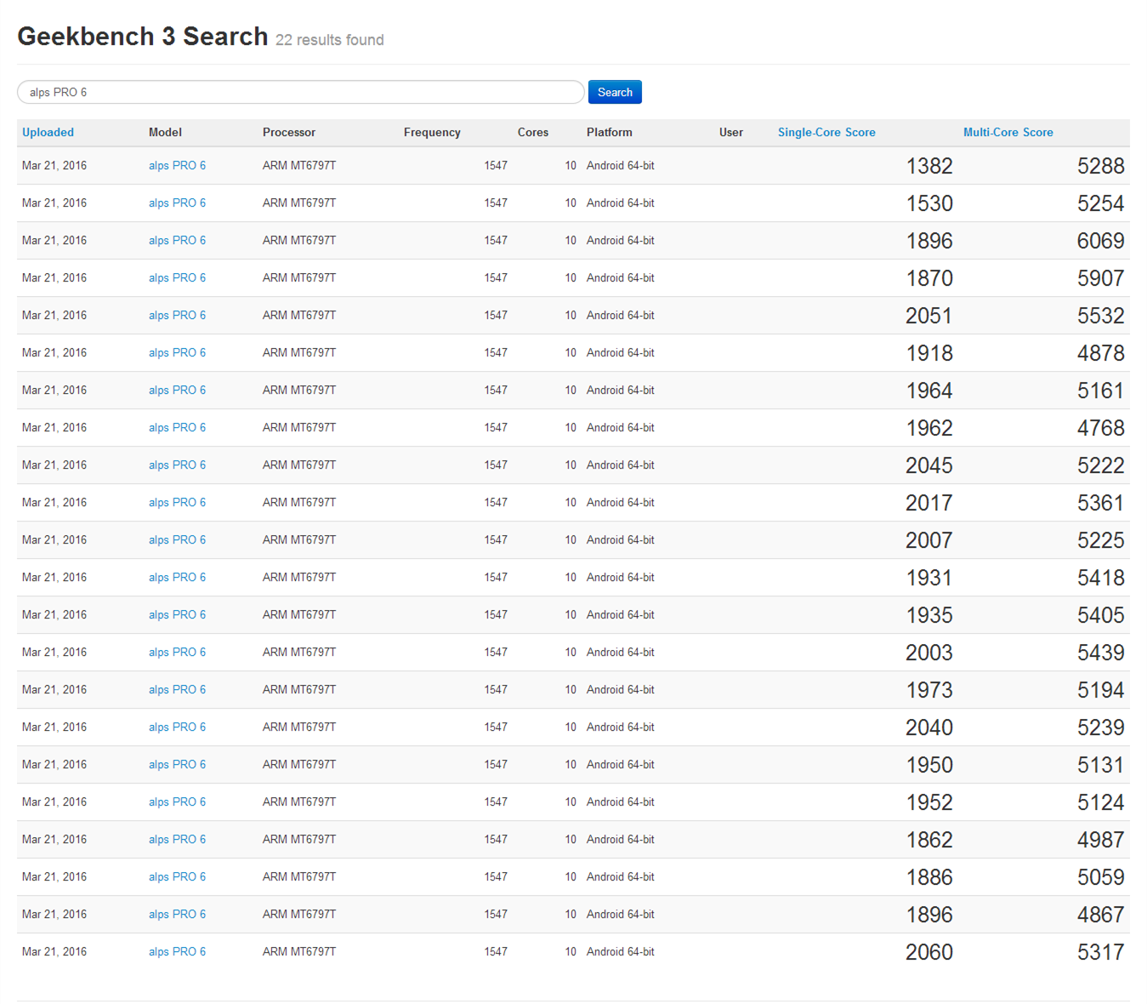Click the multi-core score 4768
This screenshot has height=1004, width=1147.
1100,428
